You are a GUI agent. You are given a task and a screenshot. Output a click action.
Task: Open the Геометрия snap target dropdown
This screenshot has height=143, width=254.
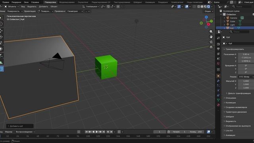75,12
